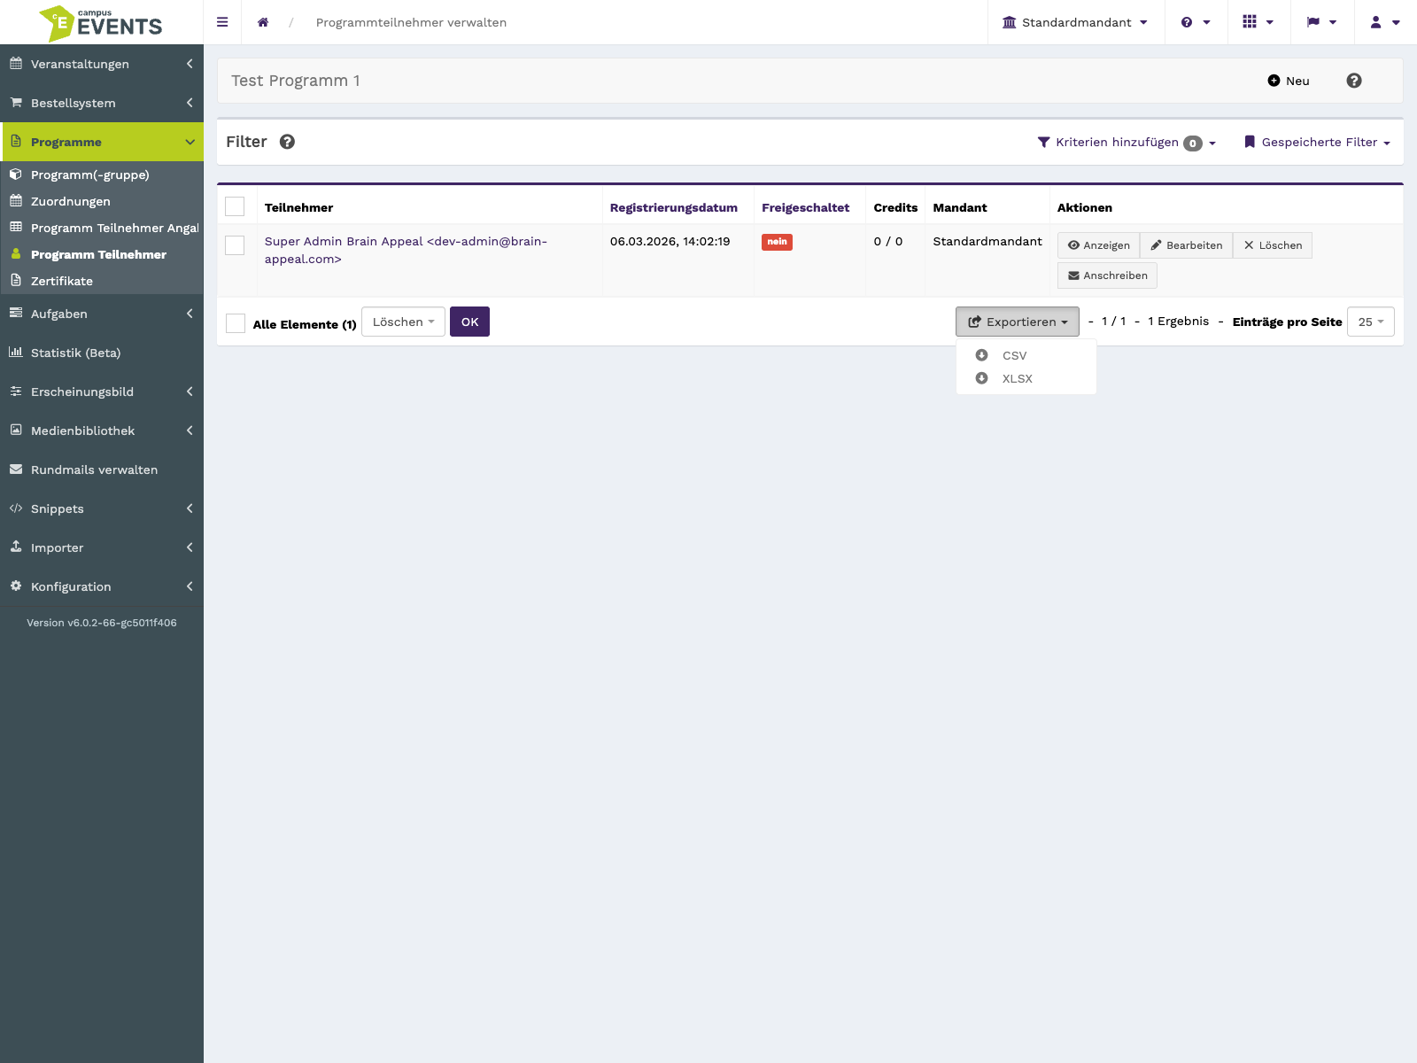The width and height of the screenshot is (1417, 1063).
Task: Expand Bestellsystem sidebar section
Action: pyautogui.click(x=102, y=103)
